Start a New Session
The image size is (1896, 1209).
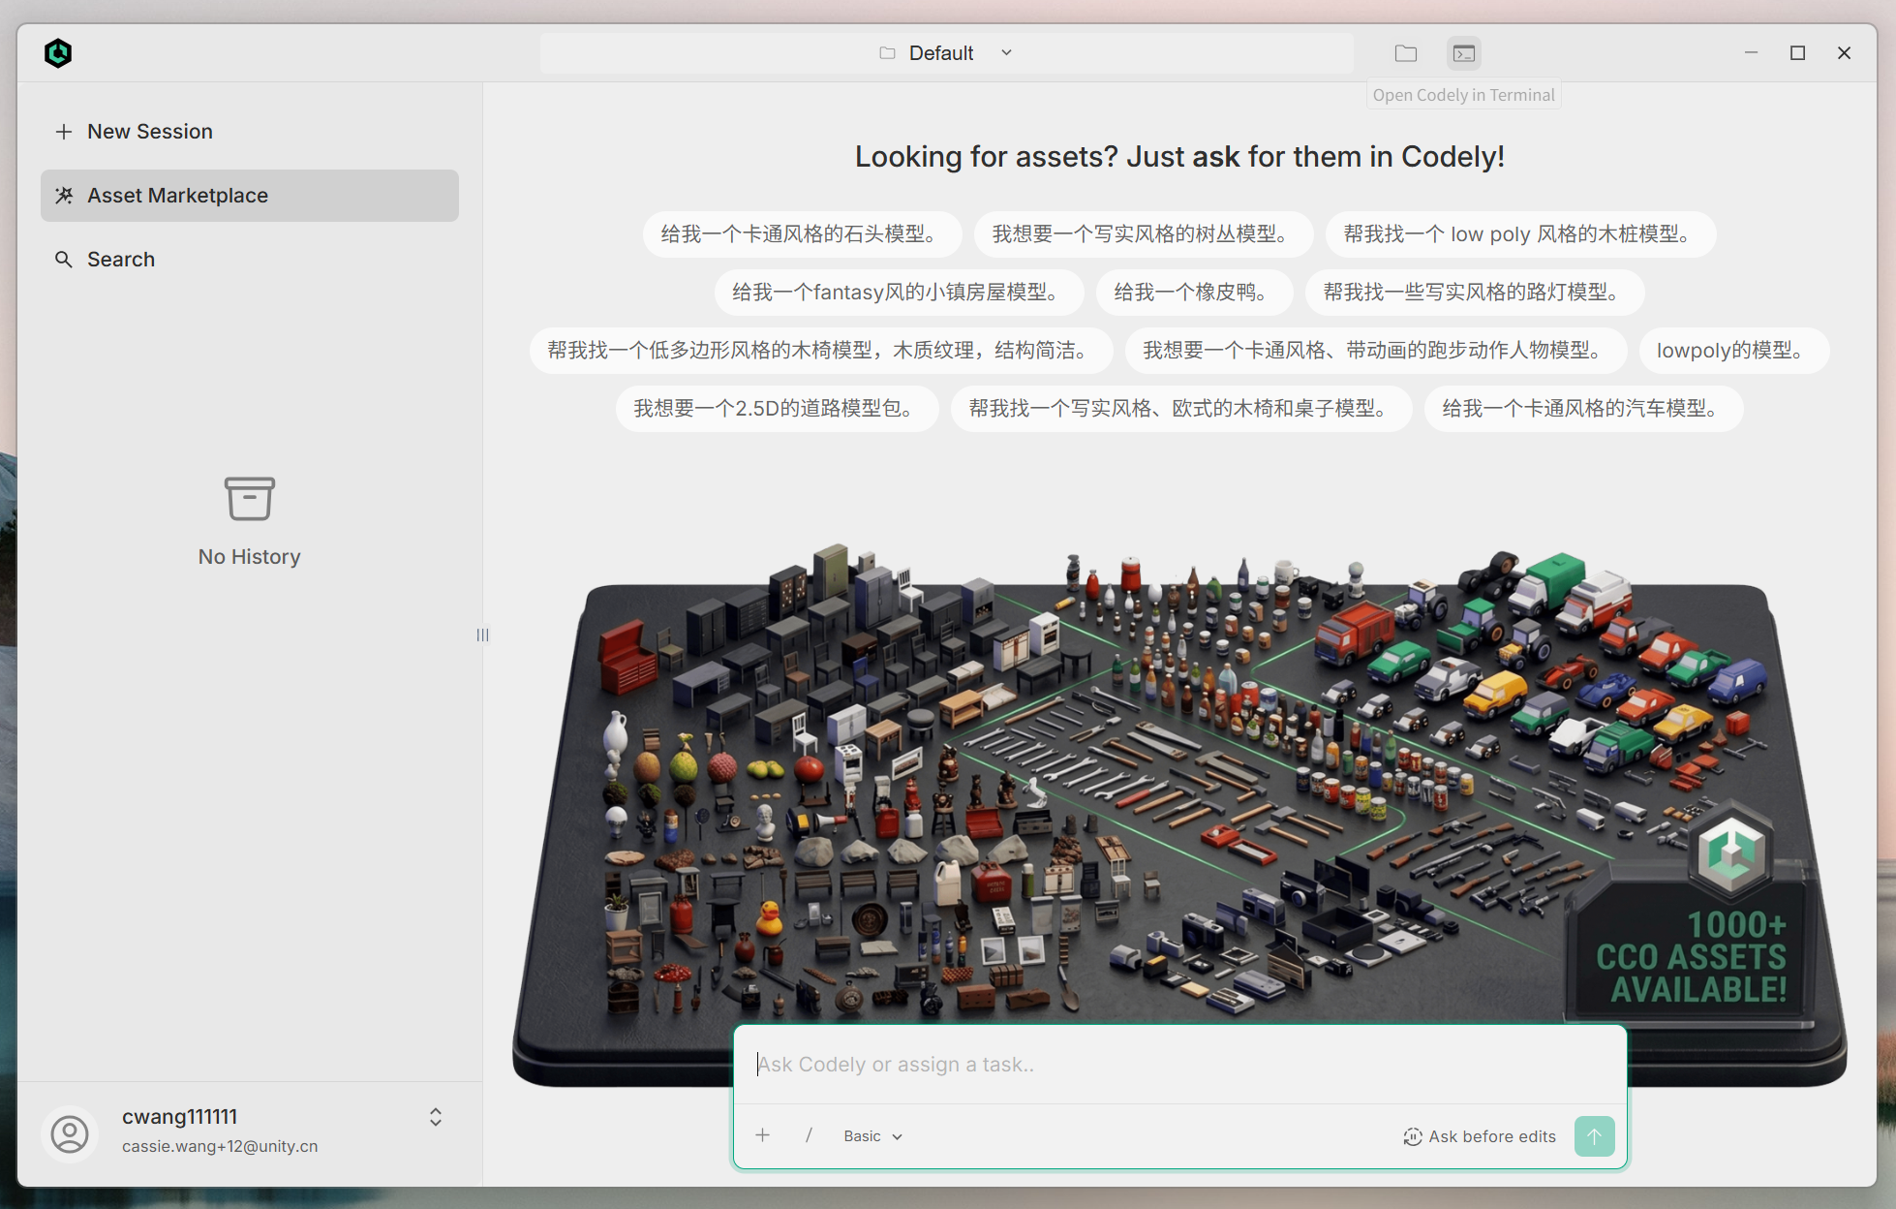click(x=250, y=132)
